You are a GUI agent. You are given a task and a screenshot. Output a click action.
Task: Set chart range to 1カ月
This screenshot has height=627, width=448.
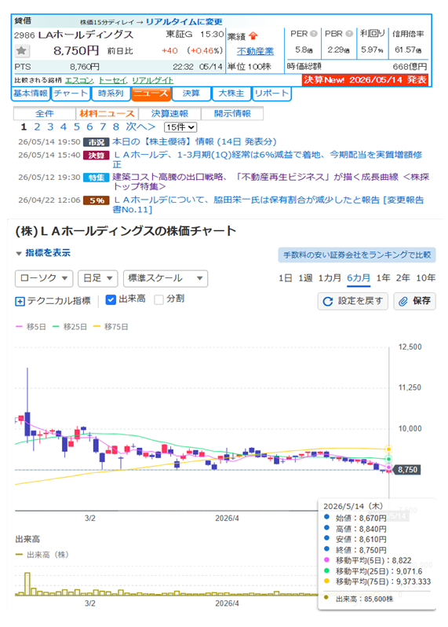click(x=330, y=278)
